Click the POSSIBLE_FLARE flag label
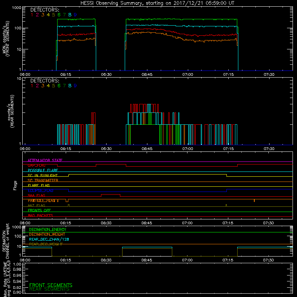The width and height of the screenshot is (297, 297). [x=43, y=170]
